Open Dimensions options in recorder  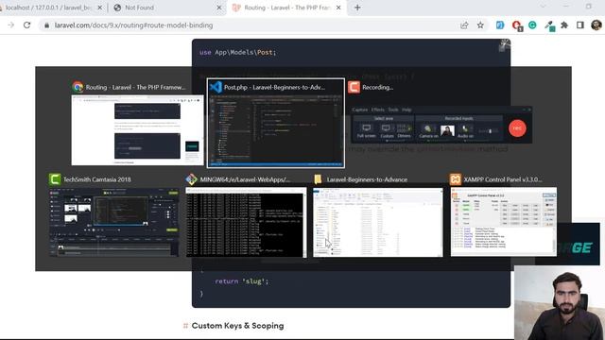click(x=404, y=130)
